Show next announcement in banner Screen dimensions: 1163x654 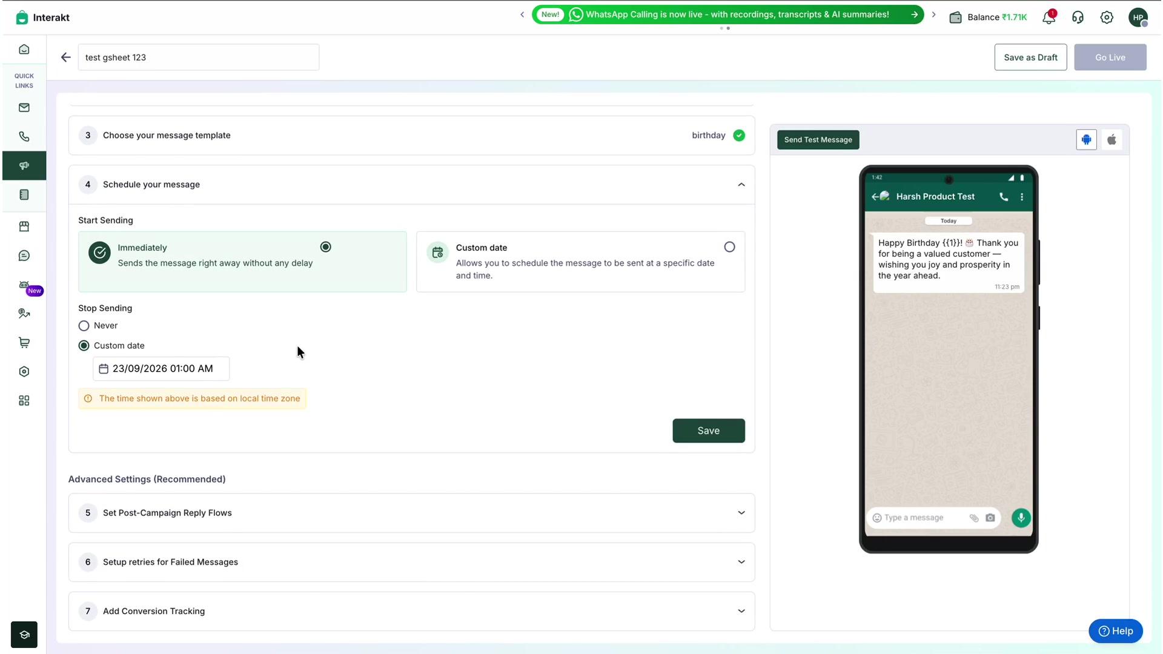click(933, 15)
